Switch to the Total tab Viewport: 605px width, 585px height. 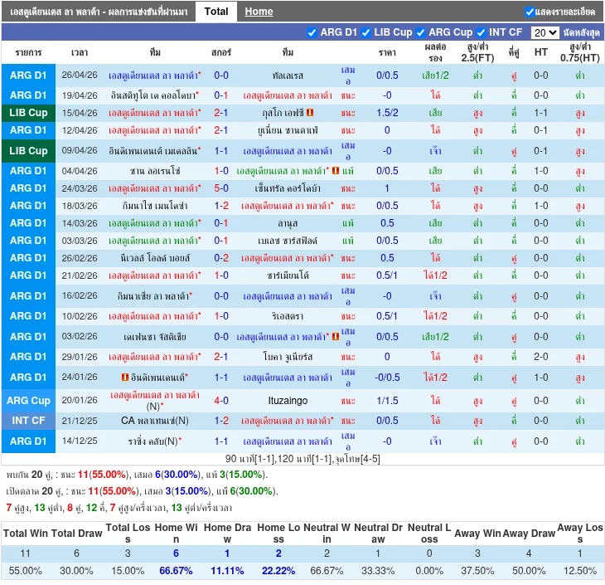click(216, 12)
